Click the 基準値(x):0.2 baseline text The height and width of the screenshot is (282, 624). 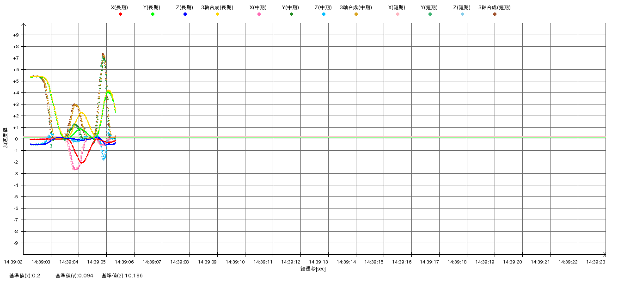coord(24,276)
